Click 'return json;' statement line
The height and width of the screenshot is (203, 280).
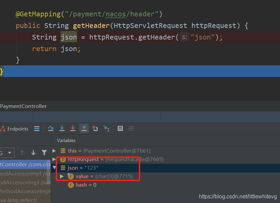pos(56,49)
